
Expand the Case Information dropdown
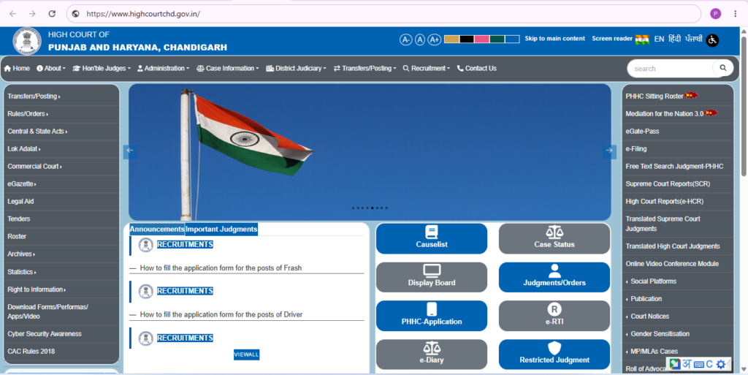[x=228, y=68]
